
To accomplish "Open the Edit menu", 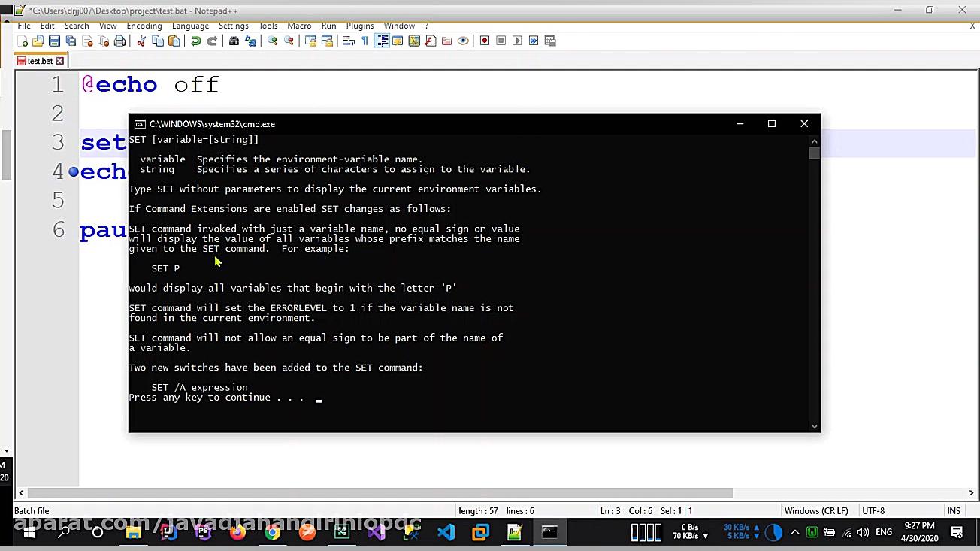I will pos(47,26).
